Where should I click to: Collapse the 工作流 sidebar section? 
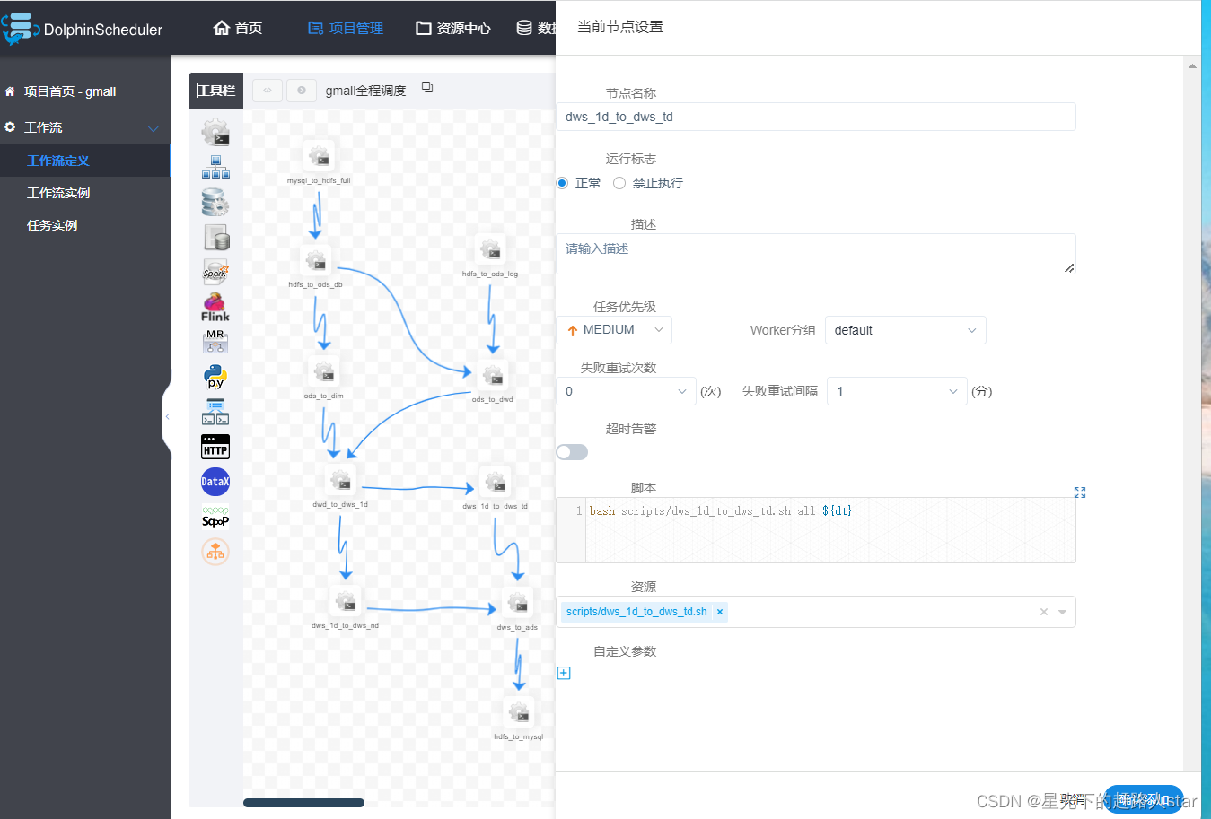[153, 128]
